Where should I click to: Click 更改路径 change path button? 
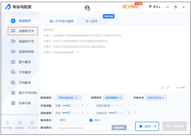(x=119, y=128)
